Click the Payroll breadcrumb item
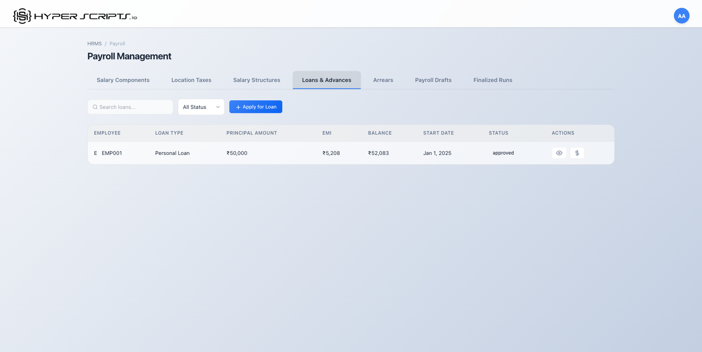The height and width of the screenshot is (352, 702). 117,44
